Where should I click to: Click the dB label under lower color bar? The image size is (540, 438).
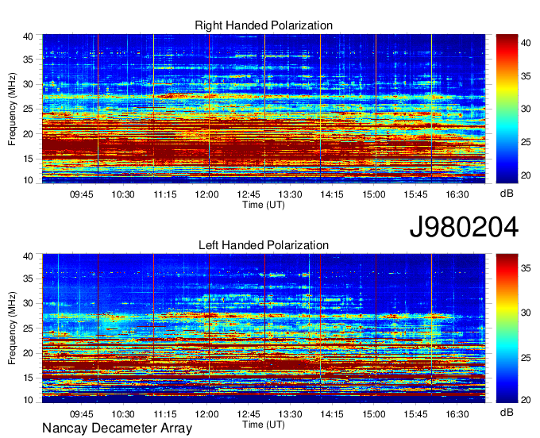[x=507, y=412]
